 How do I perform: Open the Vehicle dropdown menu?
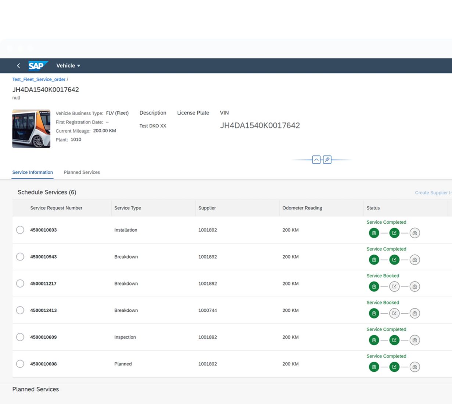pos(68,66)
